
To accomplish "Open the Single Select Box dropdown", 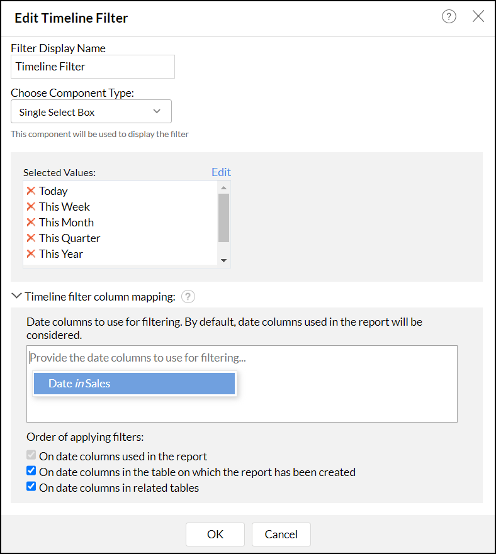I will click(91, 112).
